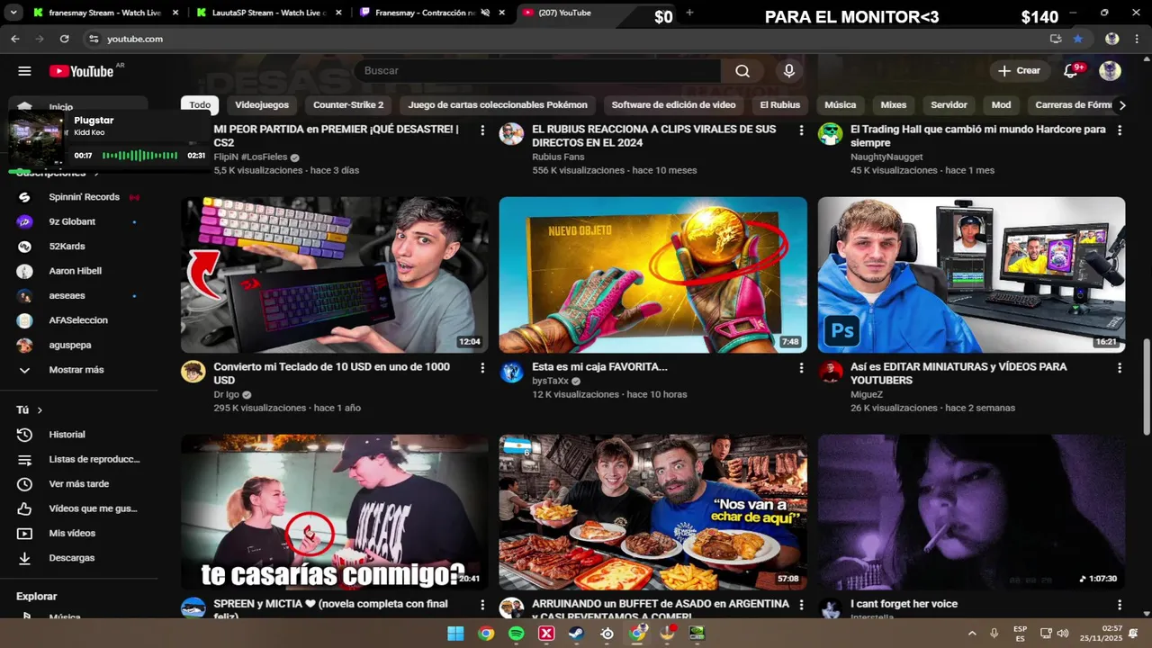This screenshot has height=648, width=1152.
Task: Select the 'Software de edición de video' chip
Action: [x=673, y=105]
